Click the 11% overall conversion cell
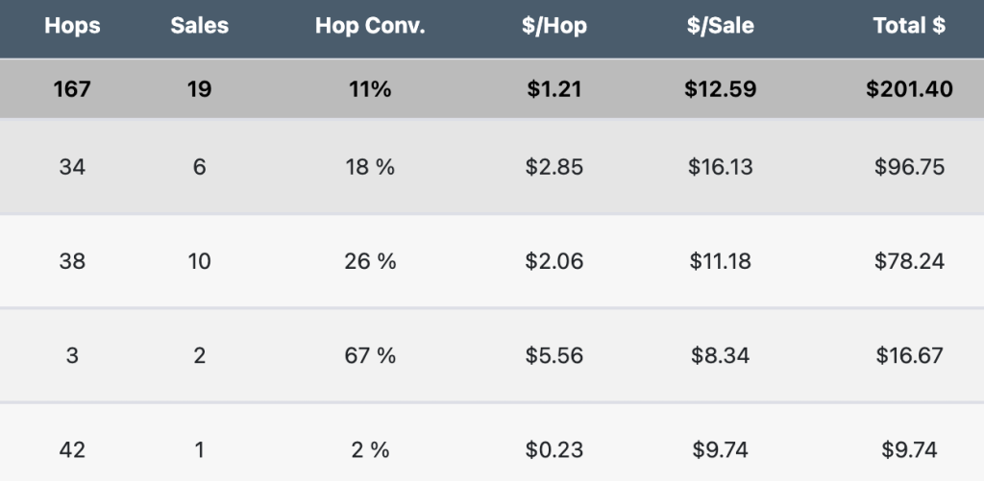This screenshot has height=481, width=984. tap(370, 89)
